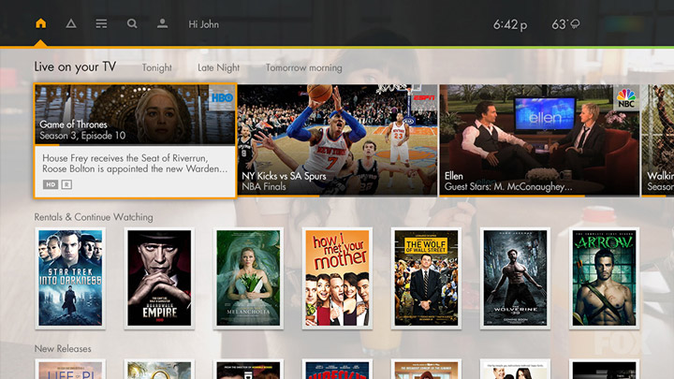Open the Search magnifier icon

(x=132, y=23)
